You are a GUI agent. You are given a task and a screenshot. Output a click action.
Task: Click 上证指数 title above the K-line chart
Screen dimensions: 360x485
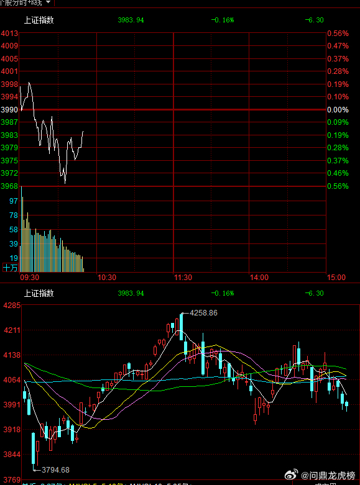[x=39, y=293]
